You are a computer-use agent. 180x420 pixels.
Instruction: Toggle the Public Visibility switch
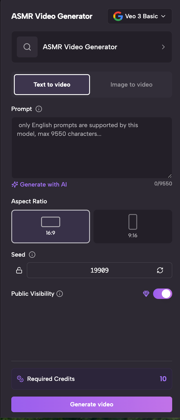(x=162, y=294)
